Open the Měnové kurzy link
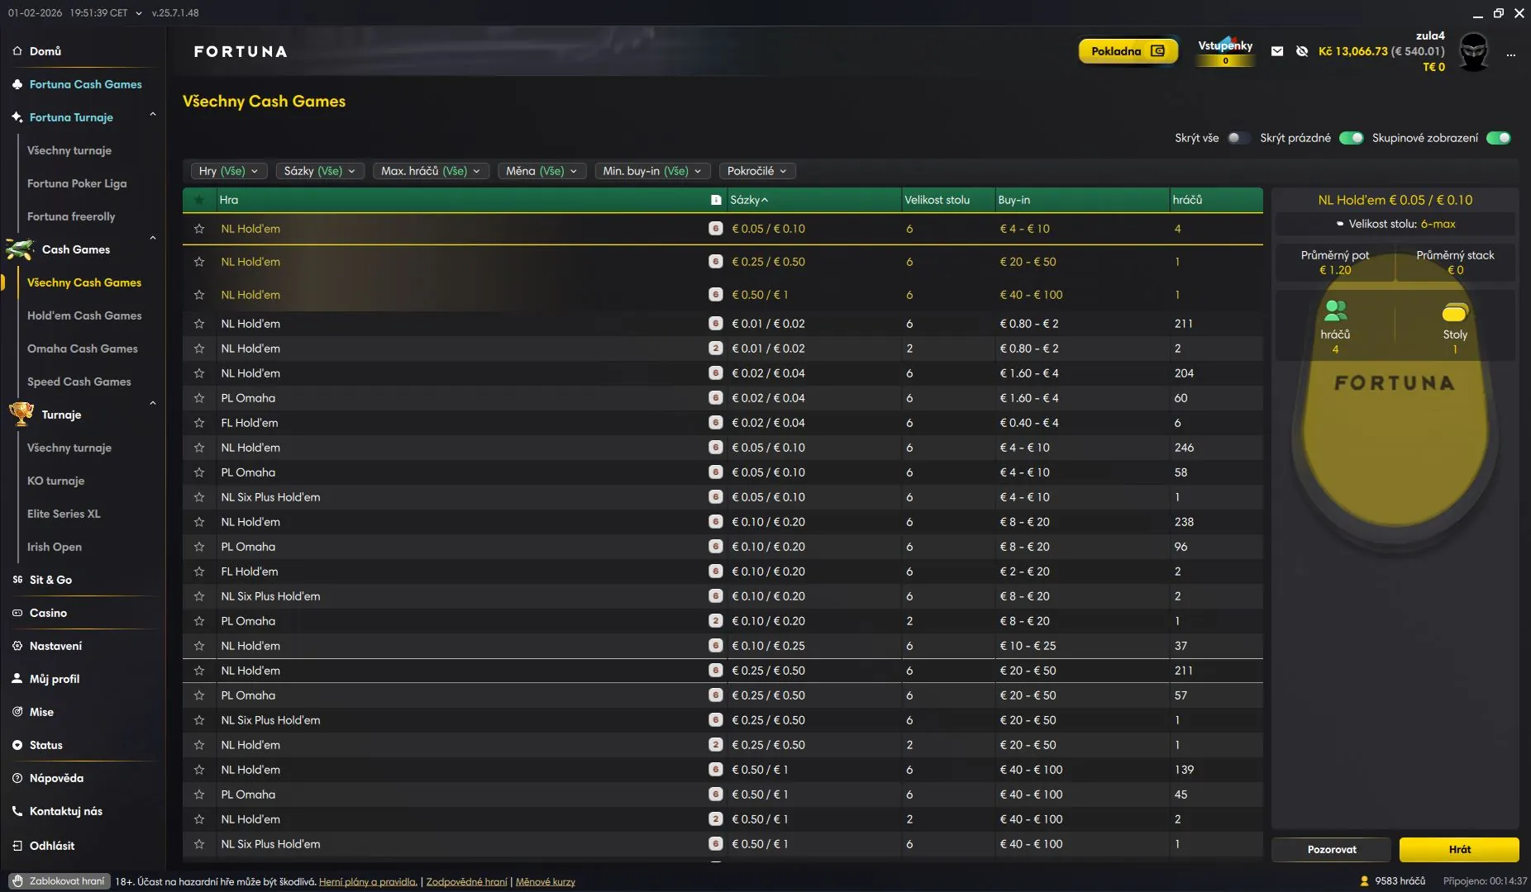This screenshot has width=1531, height=892. pos(546,882)
